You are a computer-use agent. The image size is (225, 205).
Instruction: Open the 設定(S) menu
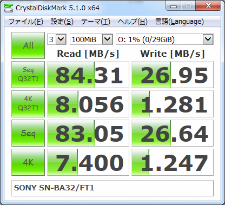click(62, 22)
